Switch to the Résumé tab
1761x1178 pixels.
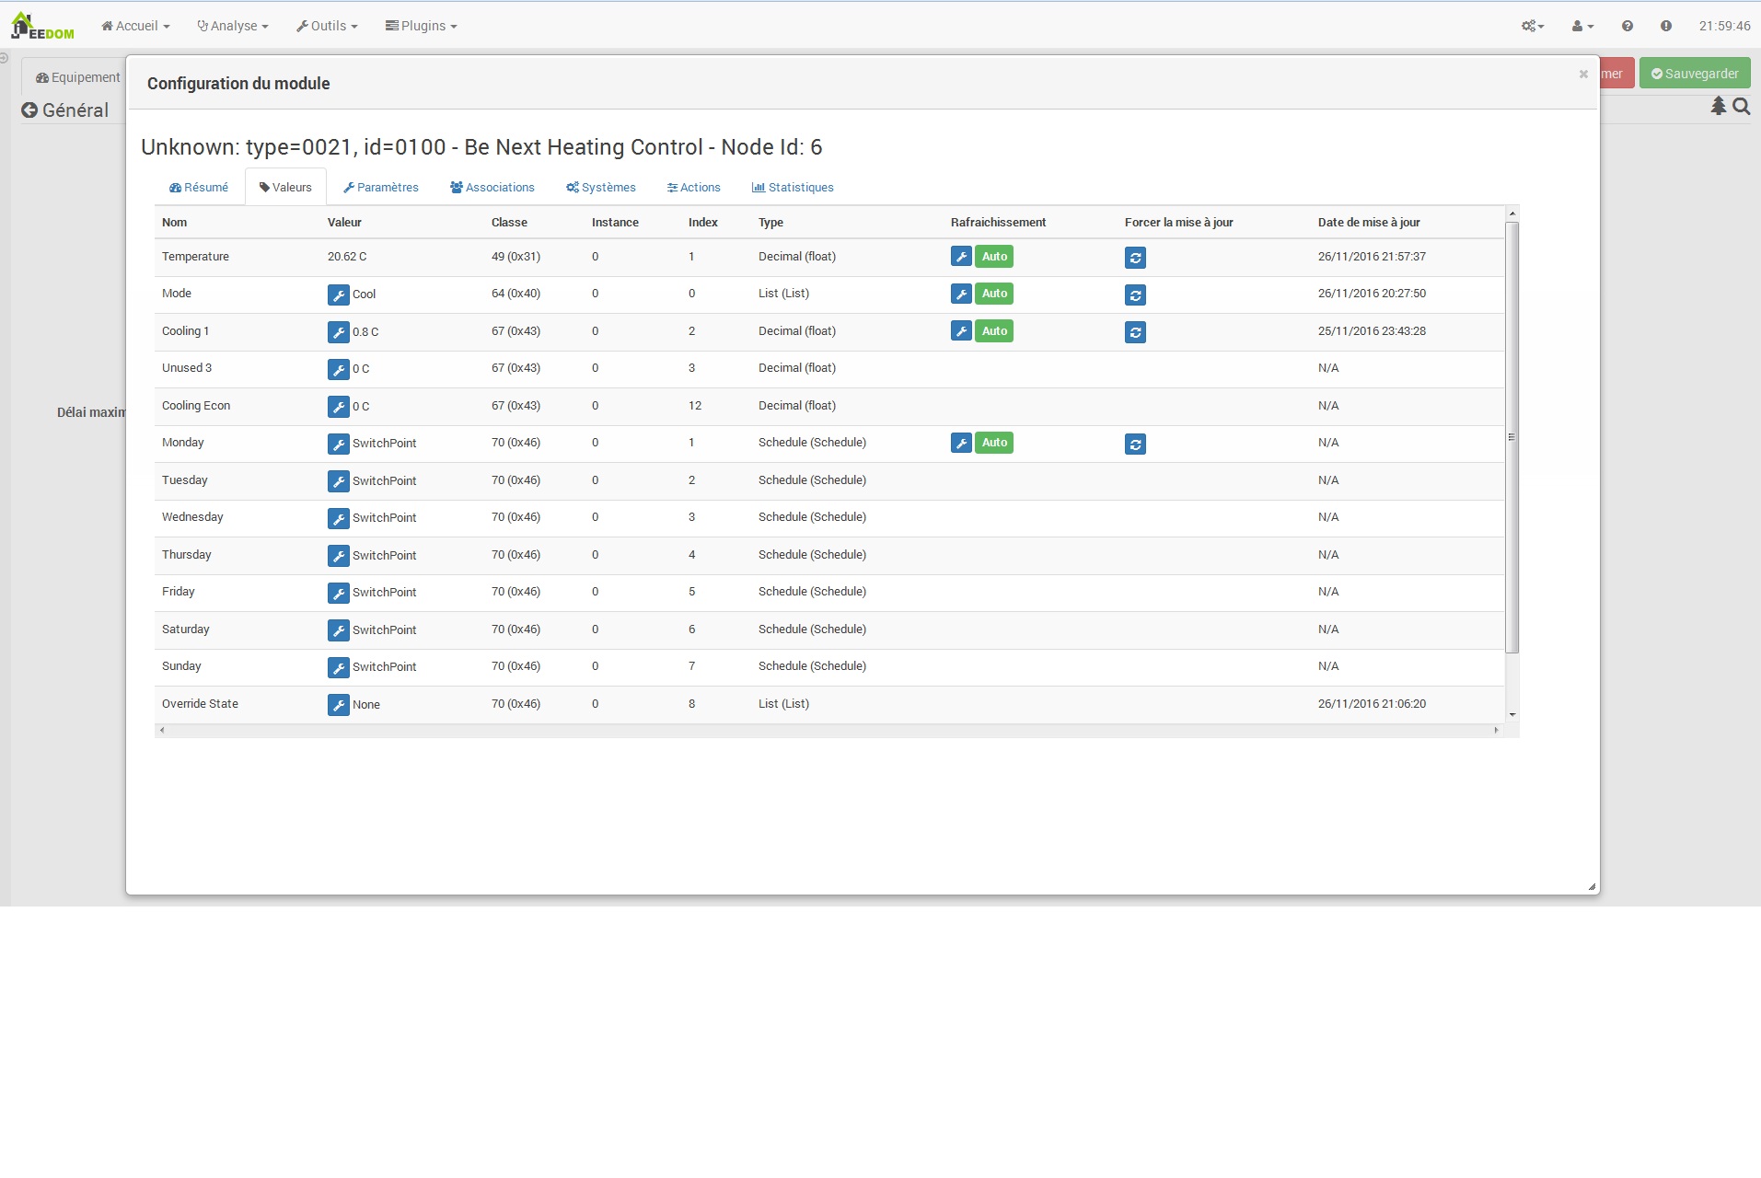[x=198, y=187]
